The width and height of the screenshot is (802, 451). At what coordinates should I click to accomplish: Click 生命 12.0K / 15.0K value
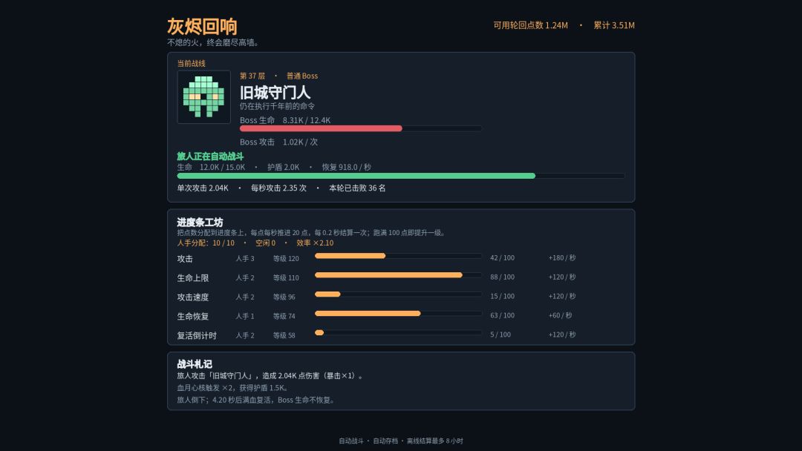pyautogui.click(x=211, y=167)
